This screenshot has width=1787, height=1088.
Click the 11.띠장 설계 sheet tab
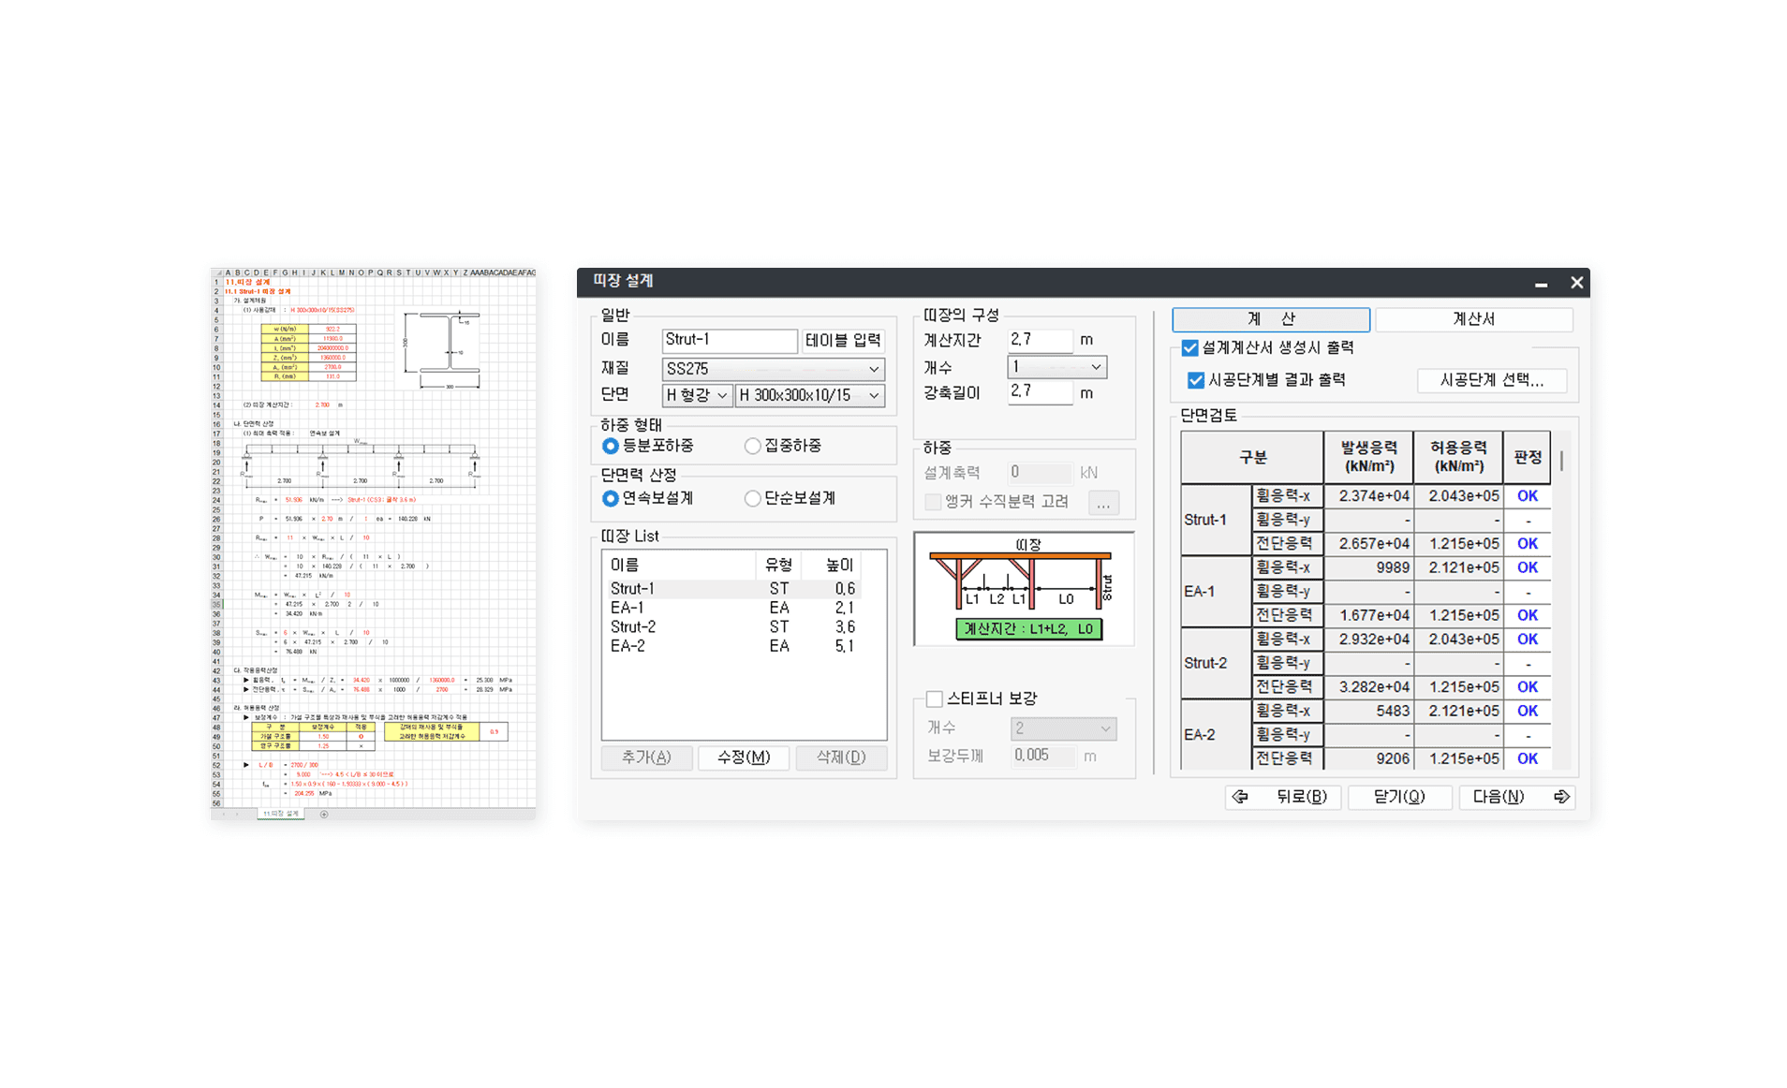point(281,814)
